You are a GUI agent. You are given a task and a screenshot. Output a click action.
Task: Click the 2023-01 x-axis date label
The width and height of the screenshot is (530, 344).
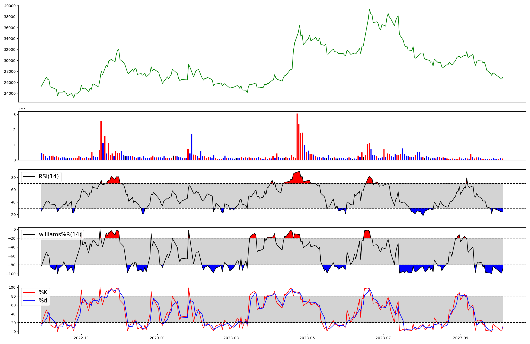tap(158, 338)
